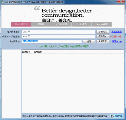Select the 善设计善交流 banner tab

[21, 24]
